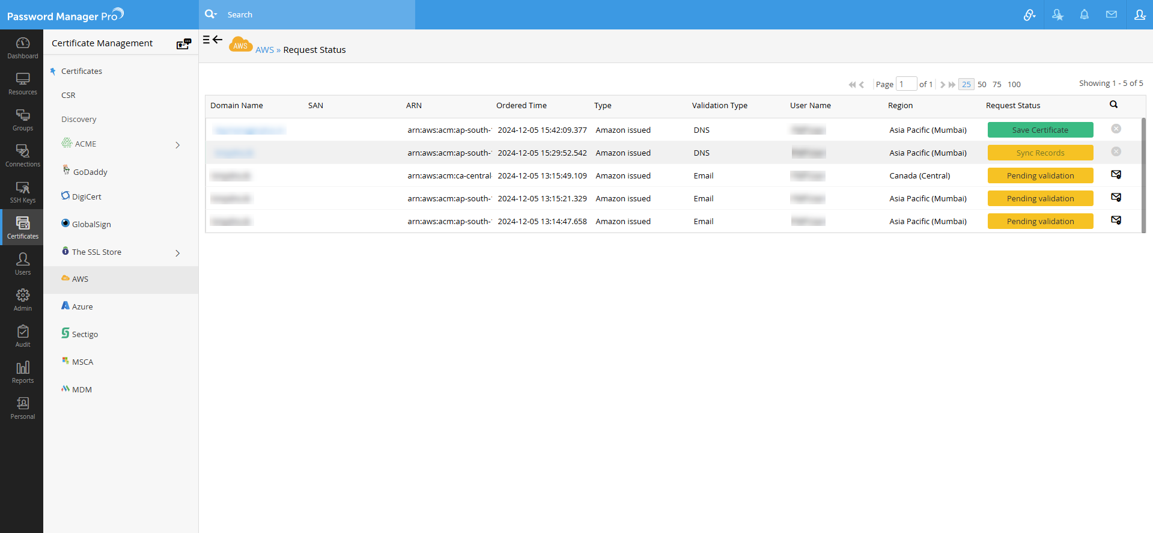
Task: Show 50 rows per page
Action: click(982, 84)
